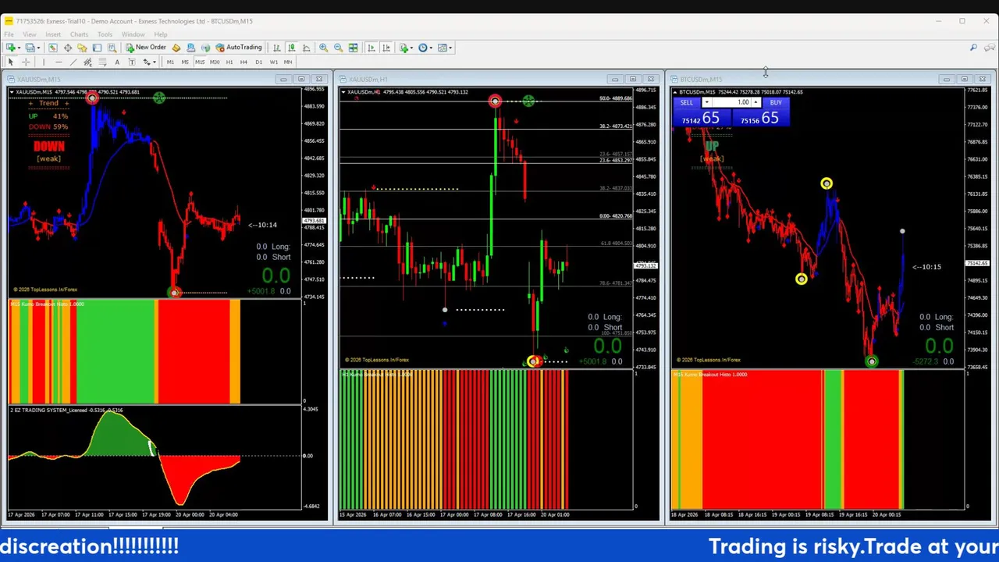999x562 pixels.
Task: Create a new chart from the toolbar
Action: [10, 48]
